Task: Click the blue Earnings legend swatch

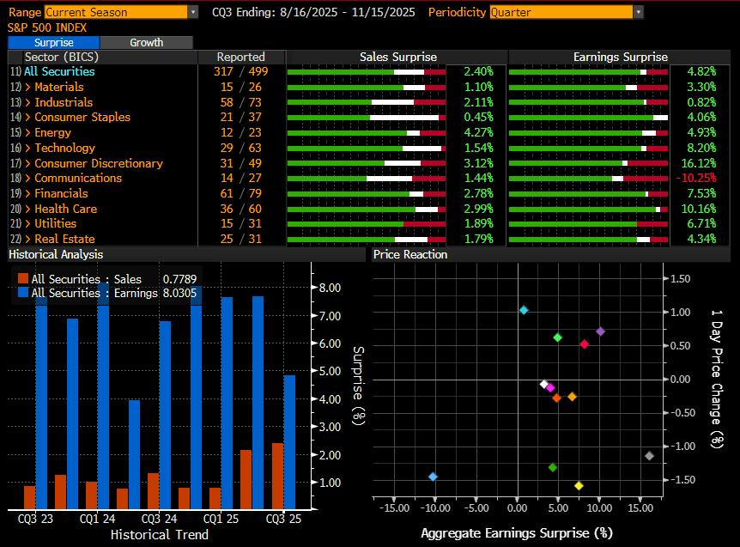Action: click(23, 293)
